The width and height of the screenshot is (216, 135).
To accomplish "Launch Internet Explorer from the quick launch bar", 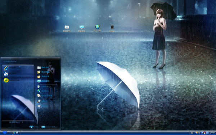I will coord(14,132).
